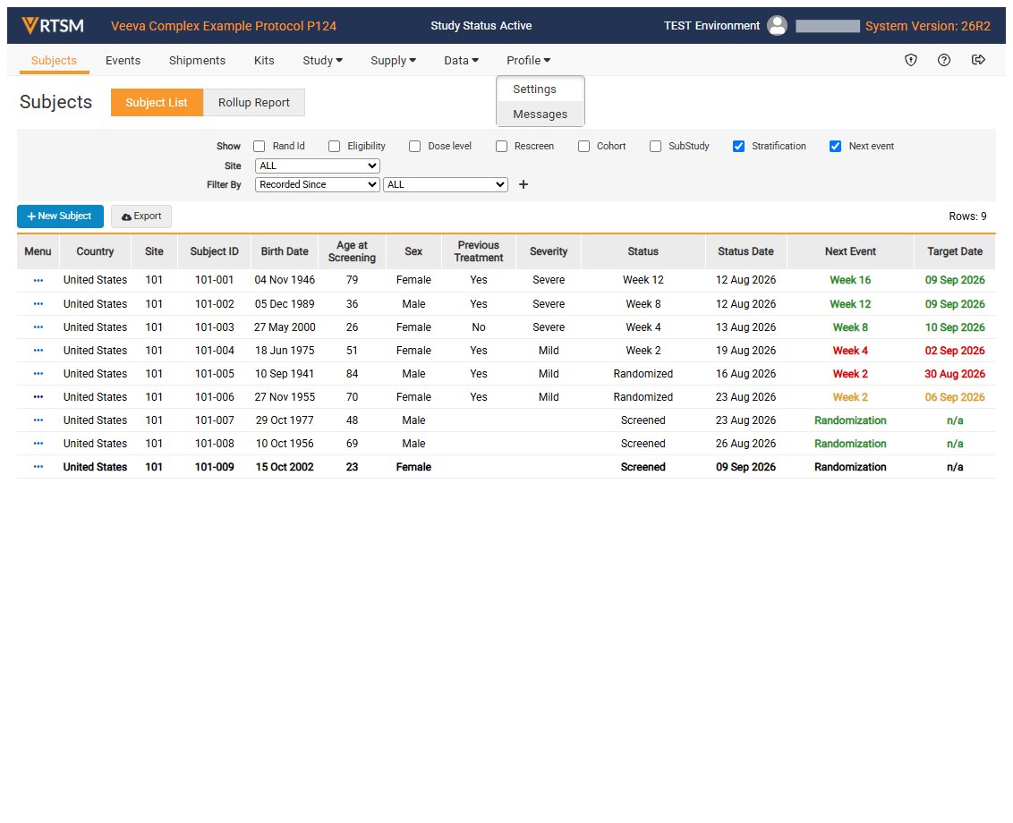
Task: Open row menu for subject 101-002
Action: (38, 303)
